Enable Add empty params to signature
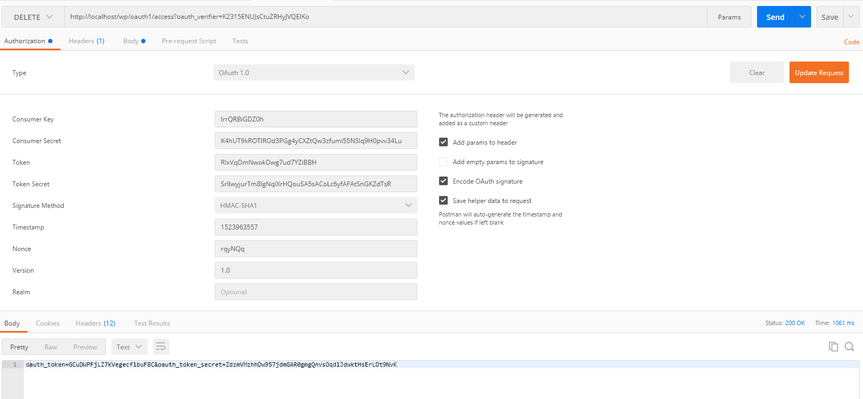This screenshot has height=399, width=863. [x=443, y=161]
